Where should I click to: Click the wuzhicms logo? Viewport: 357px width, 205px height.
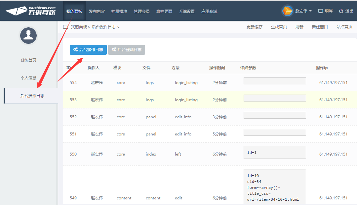pos(30,11)
